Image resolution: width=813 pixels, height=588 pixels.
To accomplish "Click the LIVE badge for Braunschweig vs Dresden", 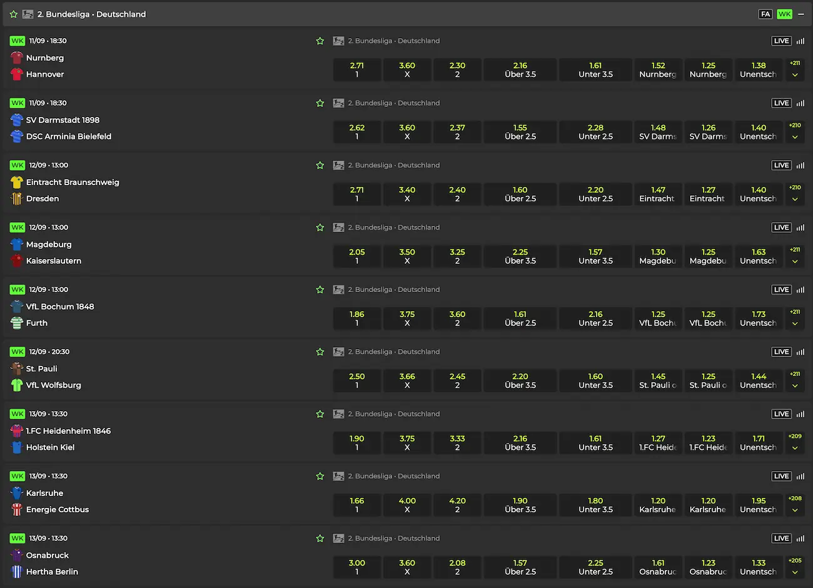I will click(782, 165).
